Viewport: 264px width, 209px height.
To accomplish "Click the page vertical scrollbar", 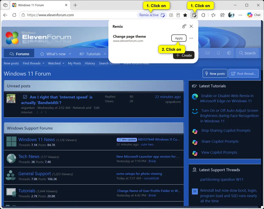I will 262,45.
